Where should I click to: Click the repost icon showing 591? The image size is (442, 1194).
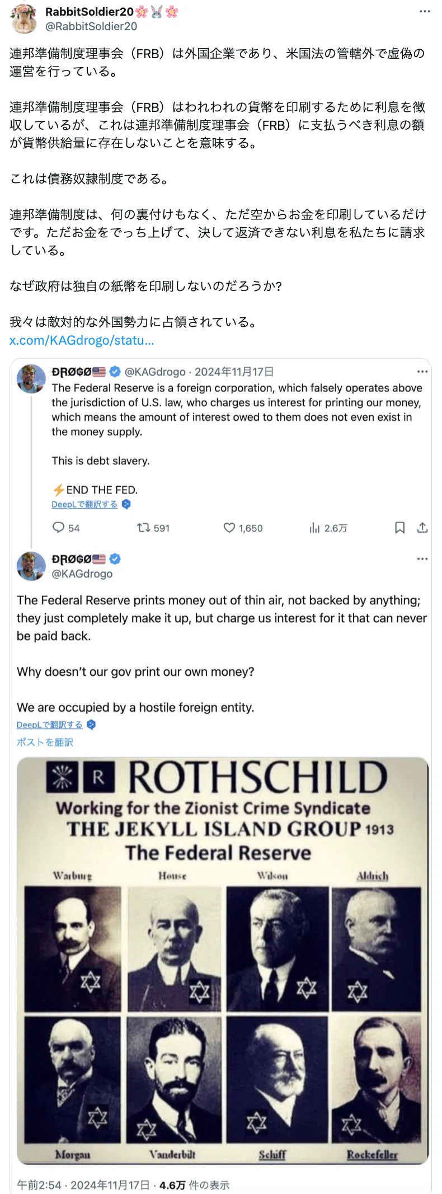pyautogui.click(x=144, y=528)
